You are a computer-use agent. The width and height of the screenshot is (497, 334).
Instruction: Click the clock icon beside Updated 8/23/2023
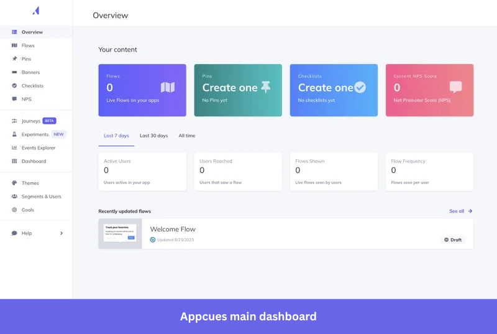click(x=152, y=240)
